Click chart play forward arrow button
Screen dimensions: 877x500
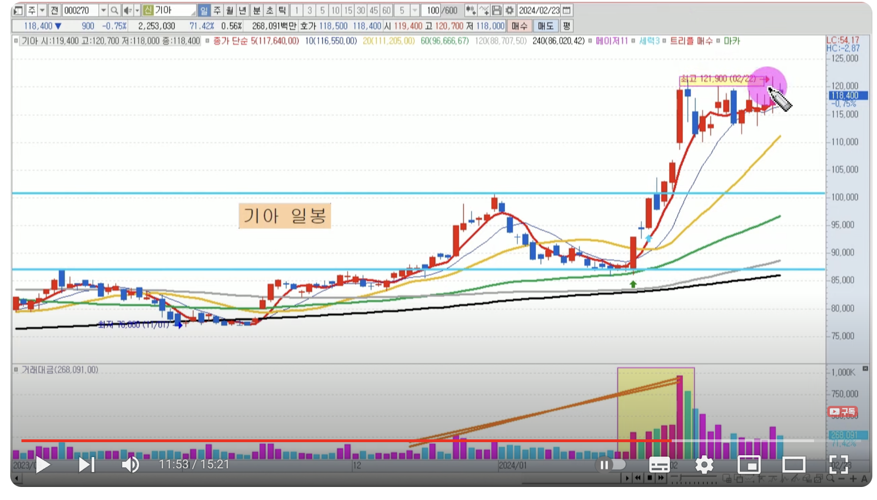(x=626, y=478)
